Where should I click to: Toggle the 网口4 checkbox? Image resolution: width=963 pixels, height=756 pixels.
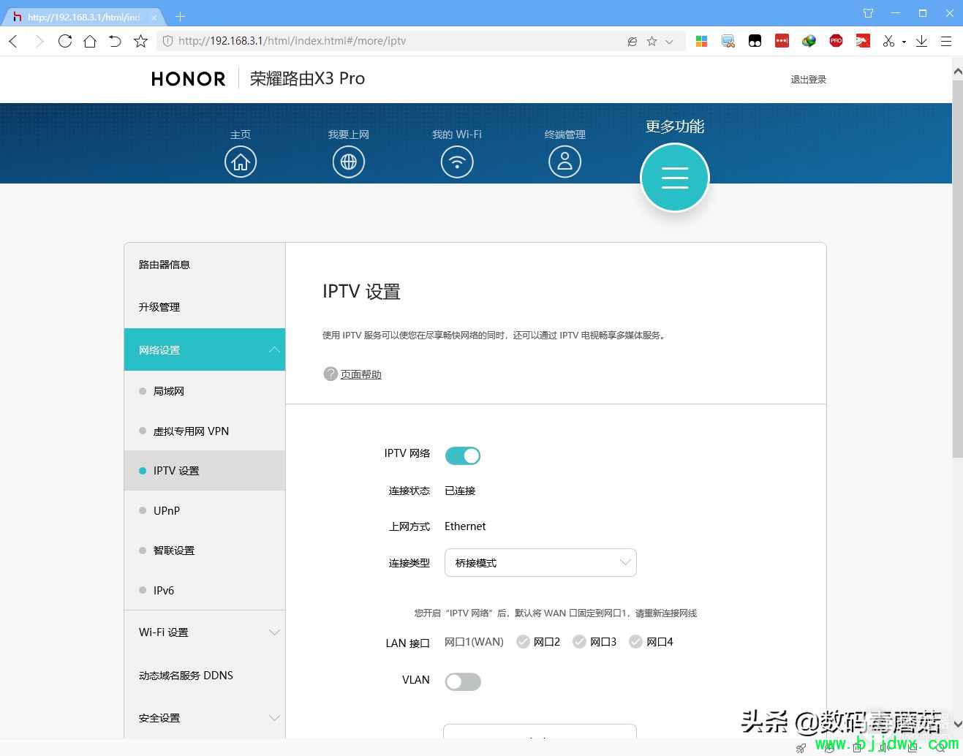click(x=635, y=641)
